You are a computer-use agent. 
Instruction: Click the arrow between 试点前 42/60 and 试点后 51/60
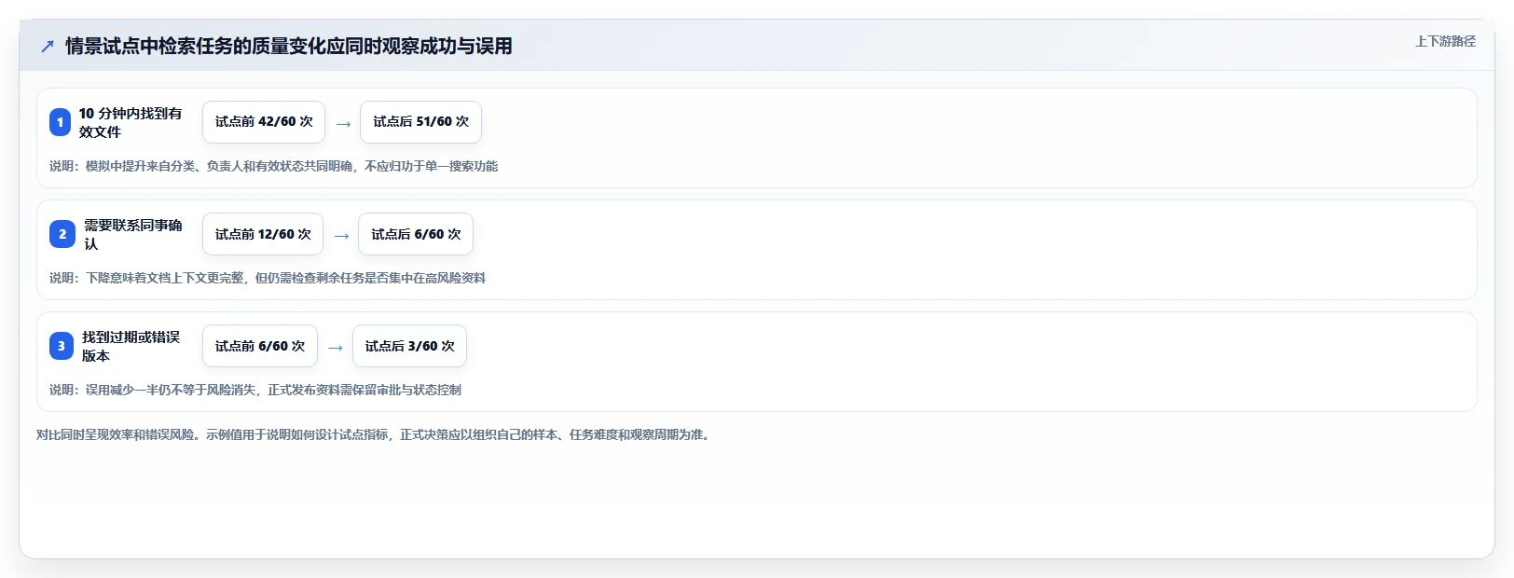pos(343,123)
